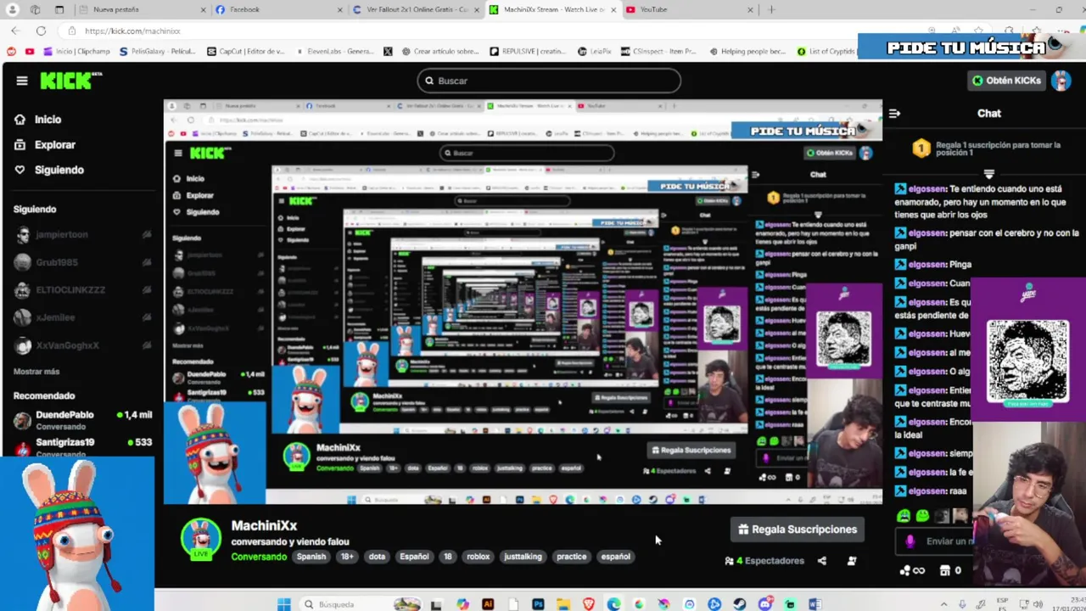Image resolution: width=1086 pixels, height=611 pixels.
Task: Click the dota tag
Action: click(377, 557)
